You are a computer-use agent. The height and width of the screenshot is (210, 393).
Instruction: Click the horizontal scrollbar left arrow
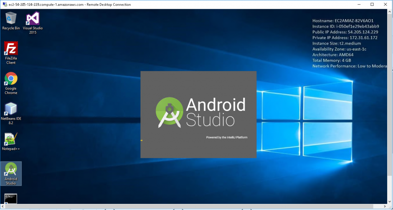pos(3,207)
